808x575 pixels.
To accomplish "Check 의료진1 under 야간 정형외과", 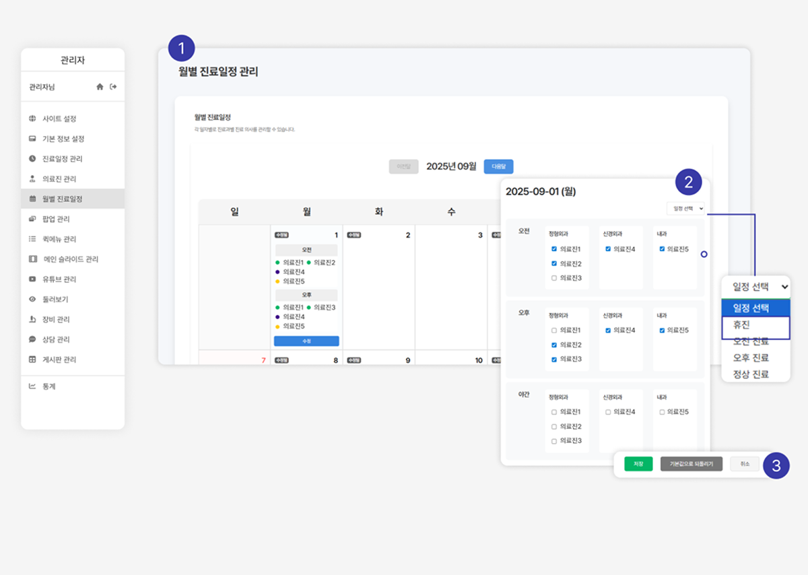I will (x=554, y=412).
